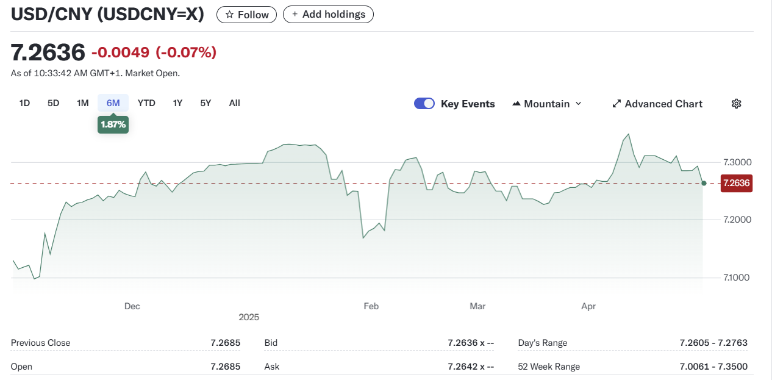Click the Add holdings button
This screenshot has width=772, height=380.
(328, 15)
